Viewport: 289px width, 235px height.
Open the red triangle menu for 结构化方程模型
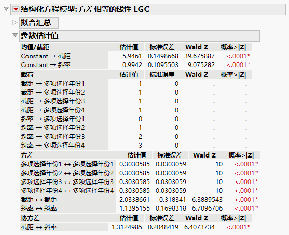tap(16, 9)
